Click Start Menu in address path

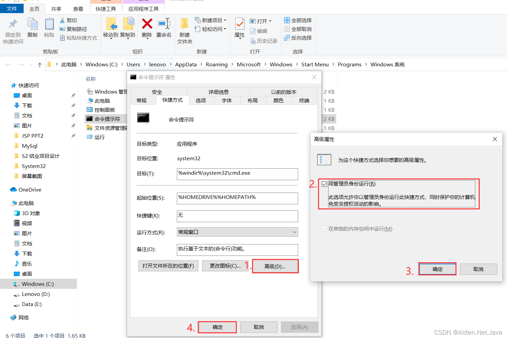click(315, 65)
